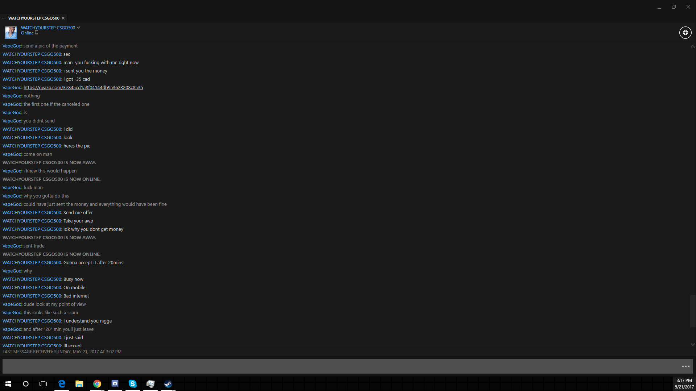Expand the WATCHYOURSTEP CSGO500 name dropdown in the header

78,28
